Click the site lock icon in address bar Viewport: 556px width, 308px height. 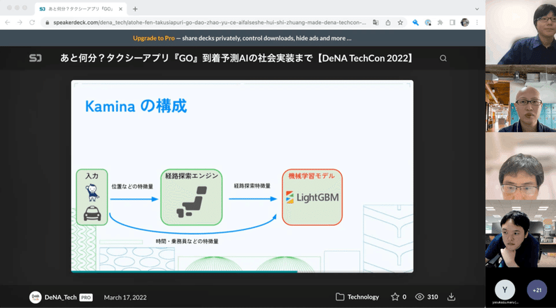click(x=47, y=22)
